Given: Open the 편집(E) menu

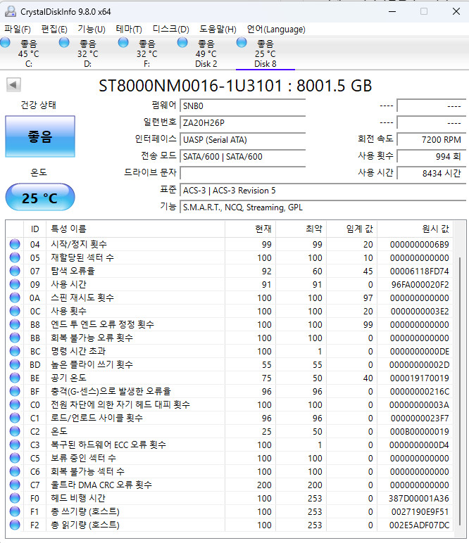Looking at the screenshot, I should tap(54, 30).
